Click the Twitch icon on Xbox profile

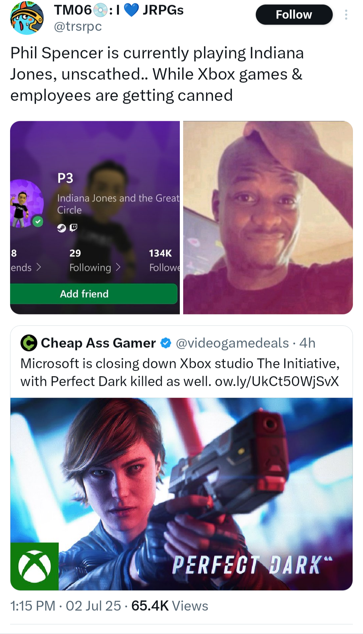pos(74,228)
